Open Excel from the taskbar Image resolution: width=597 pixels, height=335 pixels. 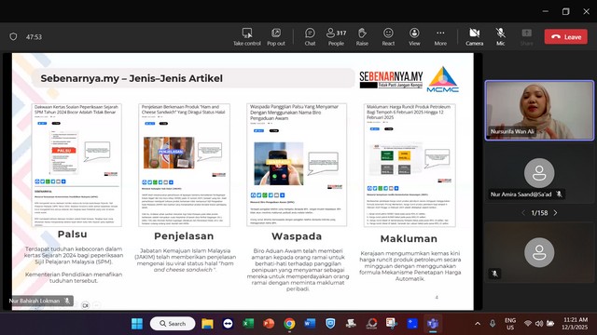pyautogui.click(x=248, y=324)
